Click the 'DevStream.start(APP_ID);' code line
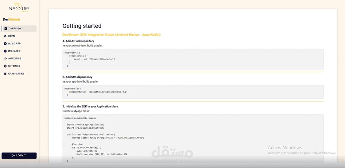This screenshot has height=168, width=345. click(x=102, y=154)
